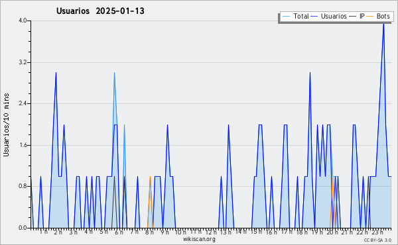The height and width of the screenshot is (245, 398).
Task: Click the y-axis label "Usuarios/10 mins"
Action: pos(6,124)
